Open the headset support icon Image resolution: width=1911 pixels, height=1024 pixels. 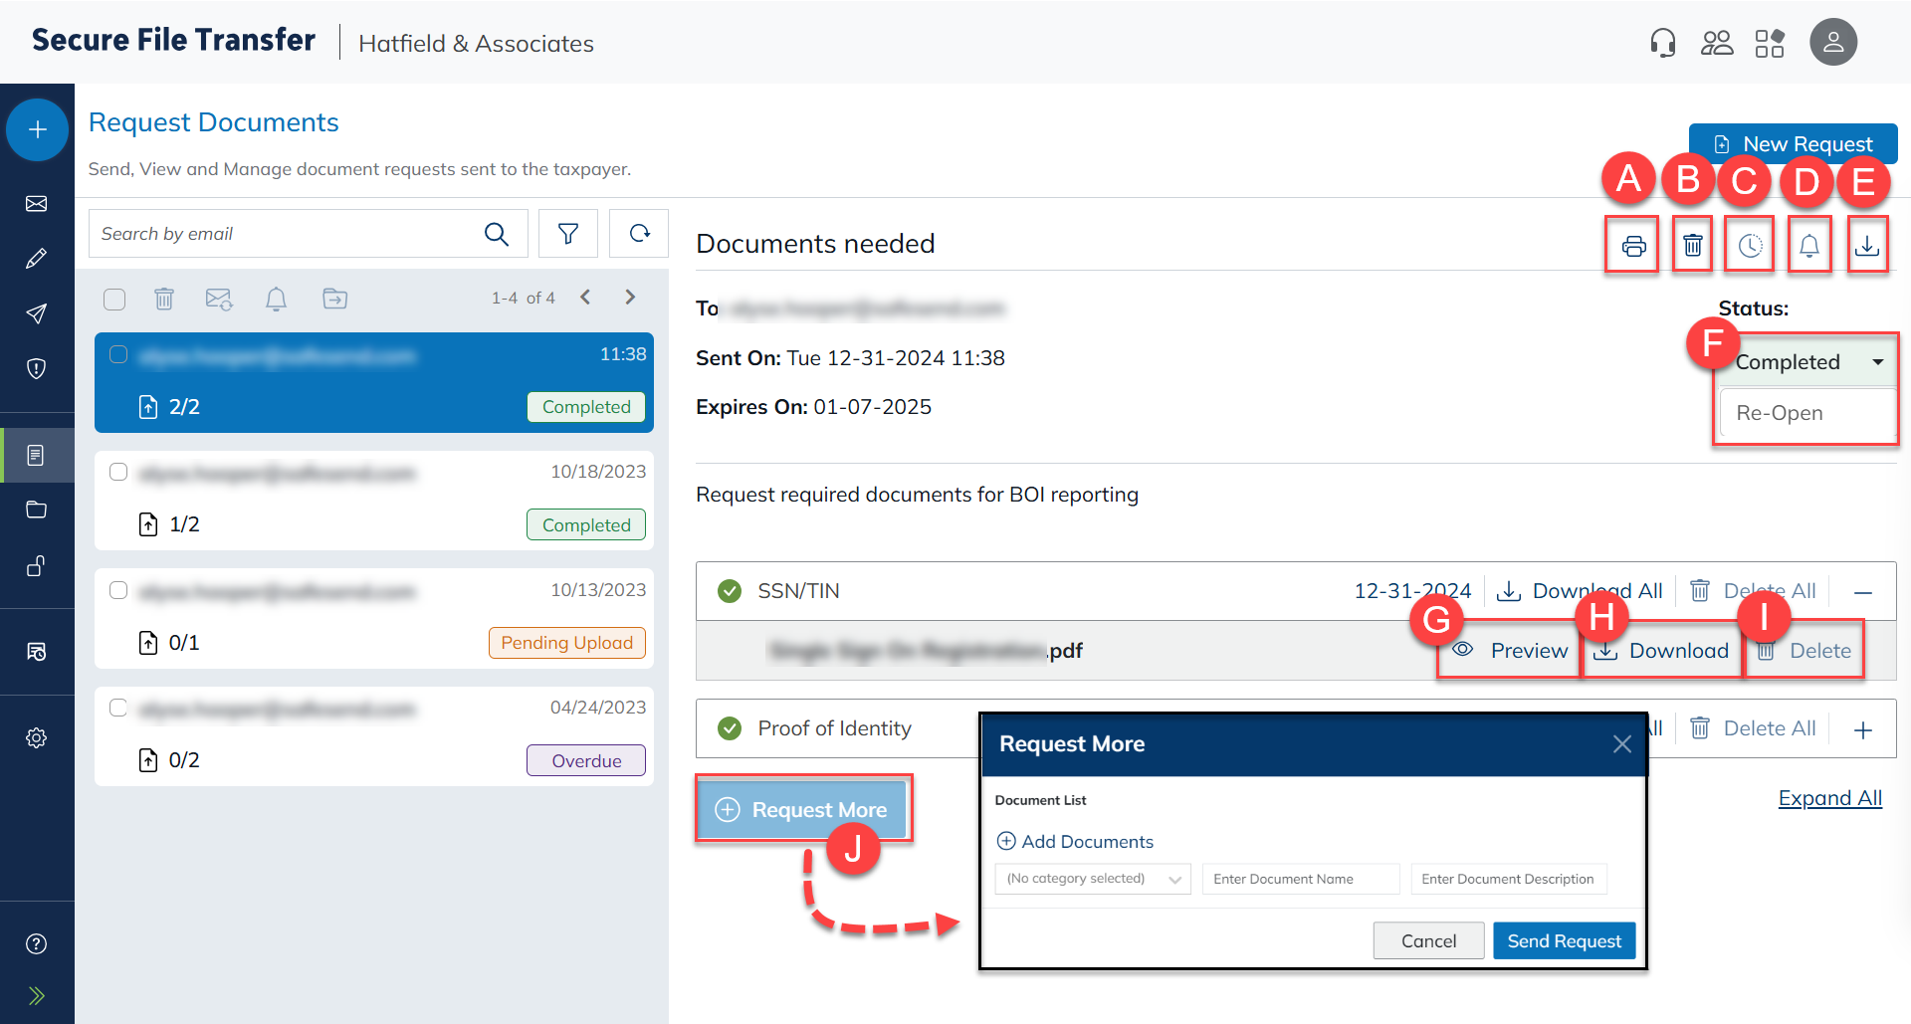click(1662, 43)
